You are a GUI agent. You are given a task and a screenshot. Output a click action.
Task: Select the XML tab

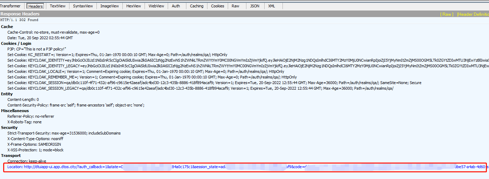[272, 6]
